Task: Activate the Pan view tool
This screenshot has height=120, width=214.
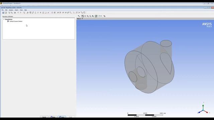Action: tap(85, 16)
